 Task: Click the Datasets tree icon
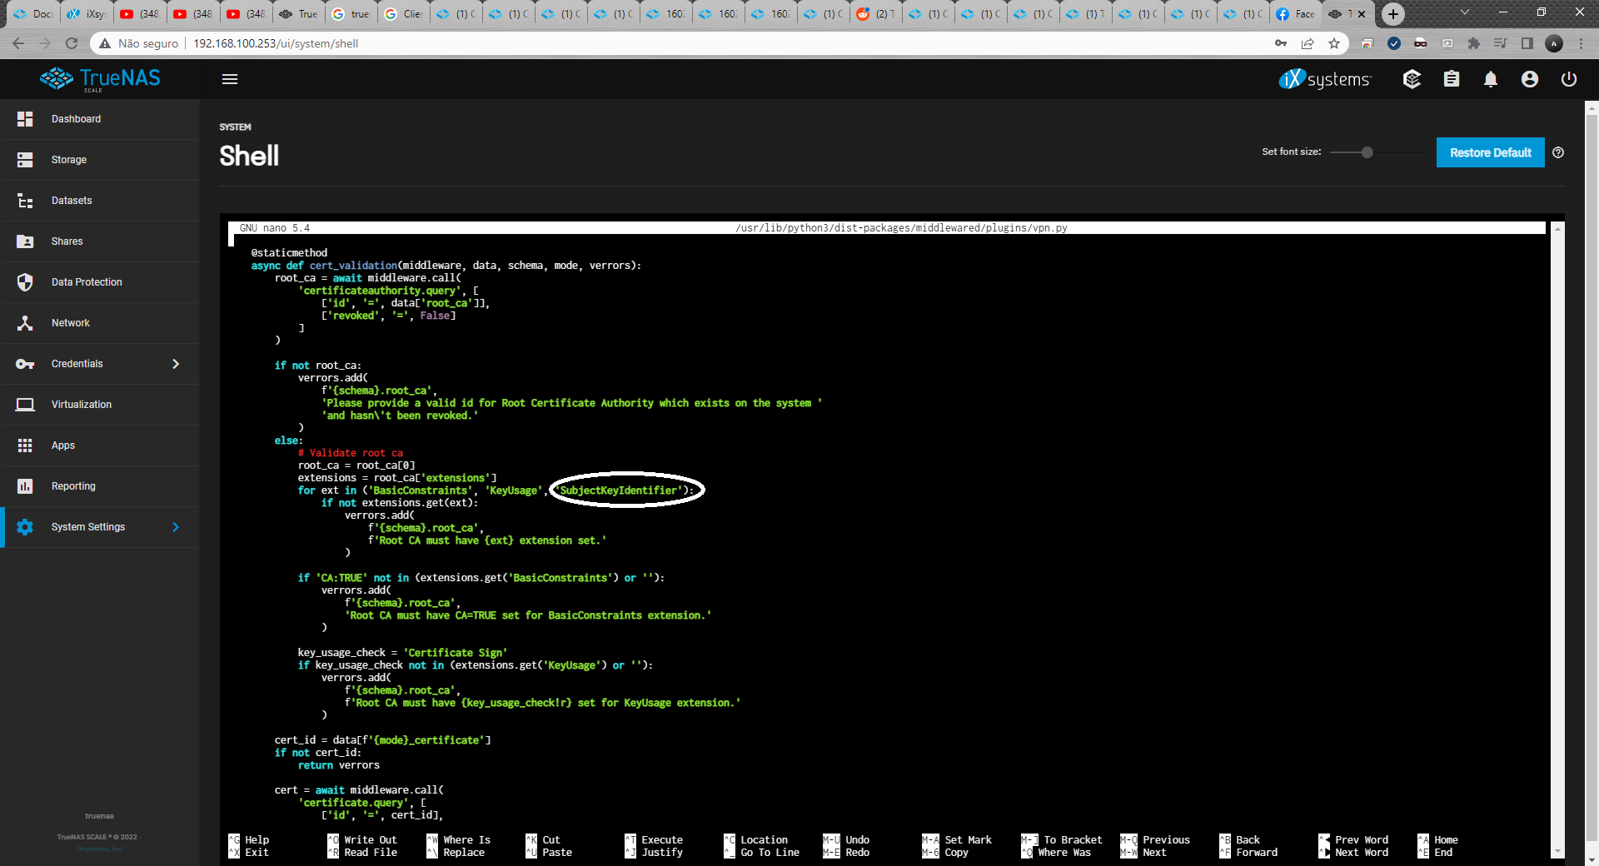25,201
